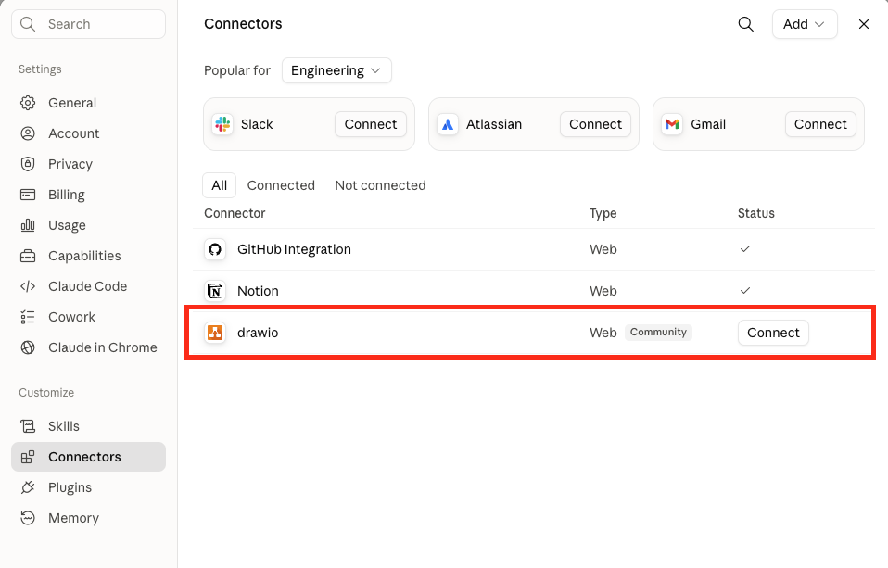Click the Slack card label
Screen dimensions: 888x568
[257, 124]
